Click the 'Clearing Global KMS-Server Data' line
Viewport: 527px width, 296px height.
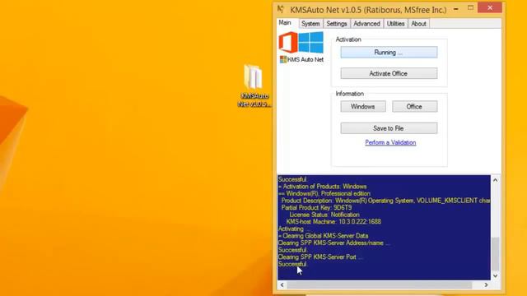pyautogui.click(x=324, y=236)
